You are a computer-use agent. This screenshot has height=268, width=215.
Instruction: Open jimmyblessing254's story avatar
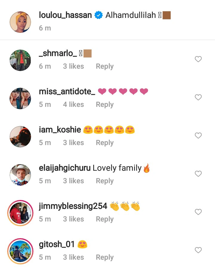[x=20, y=213]
